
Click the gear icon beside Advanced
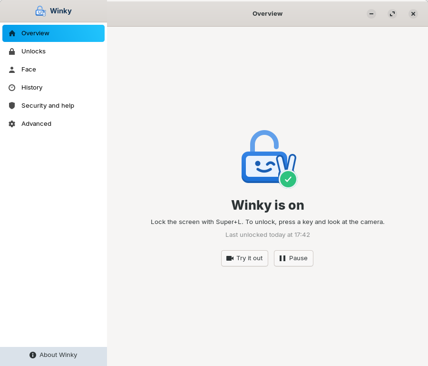coord(12,124)
